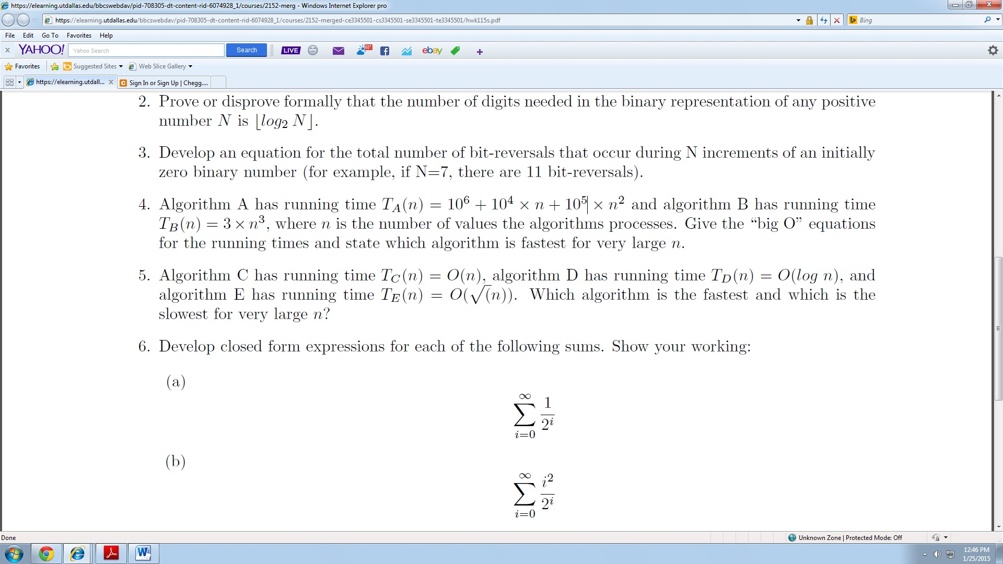Click Add to Favorites bar star icon
The height and width of the screenshot is (564, 1003).
coord(54,66)
